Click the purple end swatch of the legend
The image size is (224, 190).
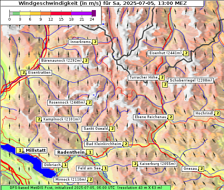[94, 13]
